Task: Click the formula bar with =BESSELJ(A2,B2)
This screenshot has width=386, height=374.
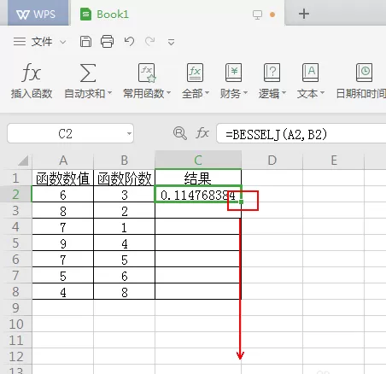Action: pos(301,133)
